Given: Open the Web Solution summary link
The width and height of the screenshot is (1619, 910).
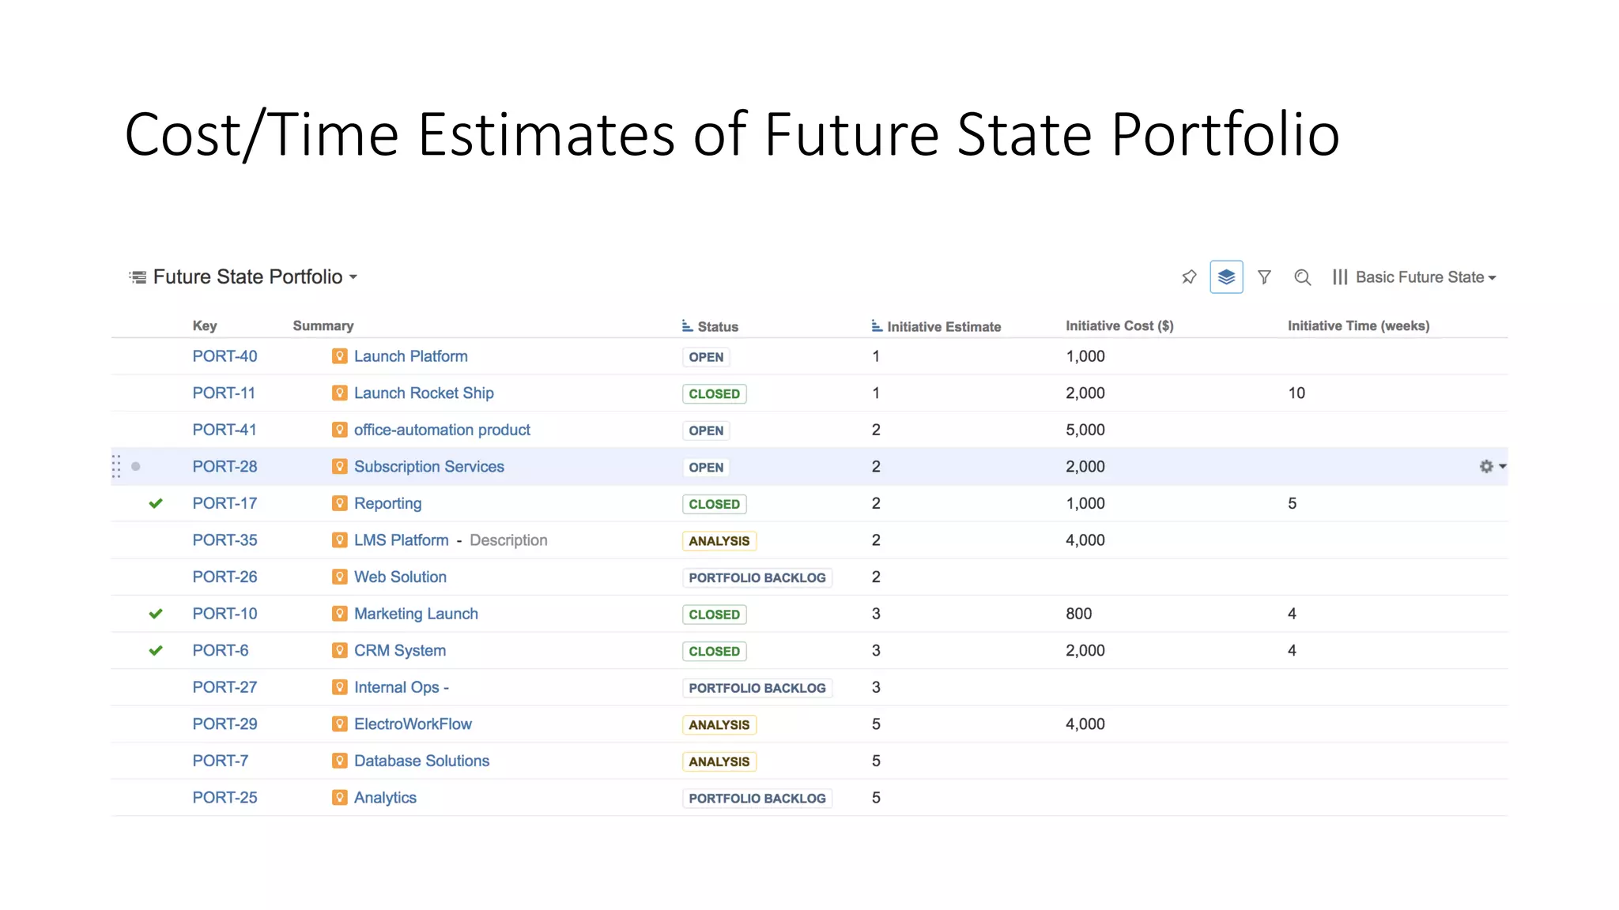Looking at the screenshot, I should pos(400,577).
